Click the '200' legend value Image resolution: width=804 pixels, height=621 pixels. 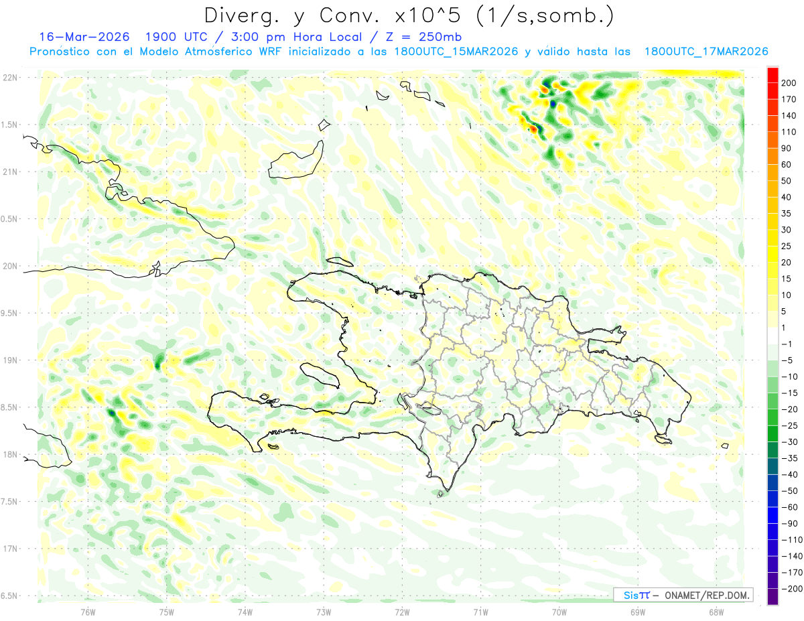[790, 82]
